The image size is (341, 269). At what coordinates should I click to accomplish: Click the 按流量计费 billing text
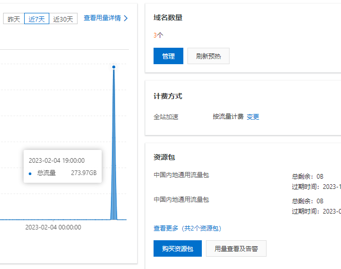click(228, 117)
